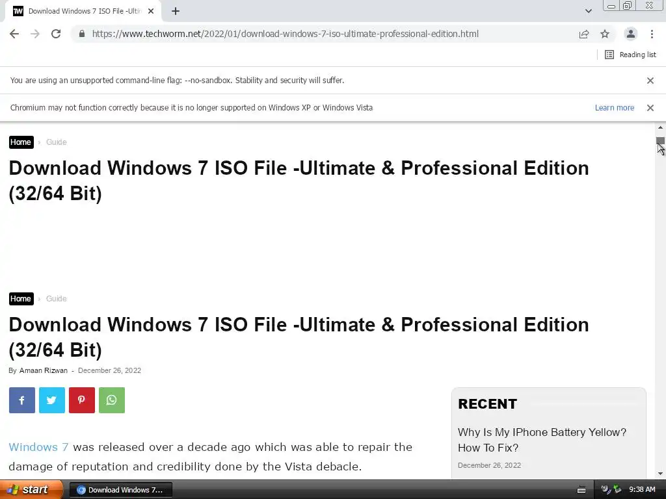Dismiss the Windows XP unsupported warning

click(x=650, y=108)
